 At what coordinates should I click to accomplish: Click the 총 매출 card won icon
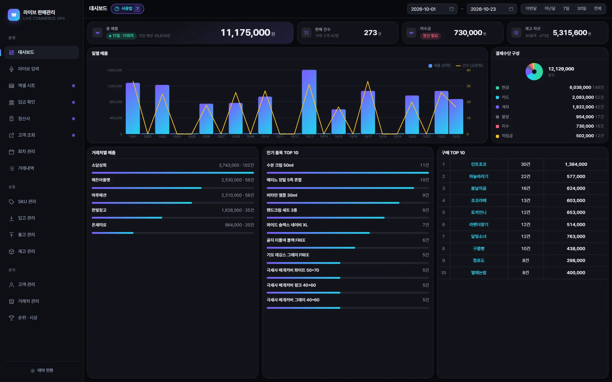tap(97, 33)
